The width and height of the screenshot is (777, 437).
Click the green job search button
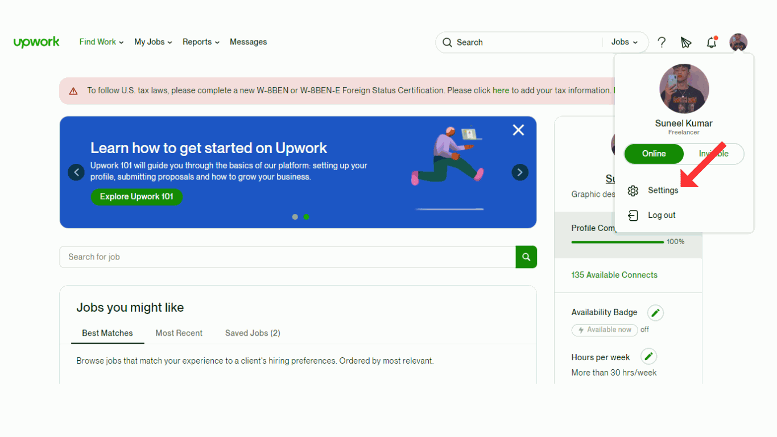pos(526,257)
